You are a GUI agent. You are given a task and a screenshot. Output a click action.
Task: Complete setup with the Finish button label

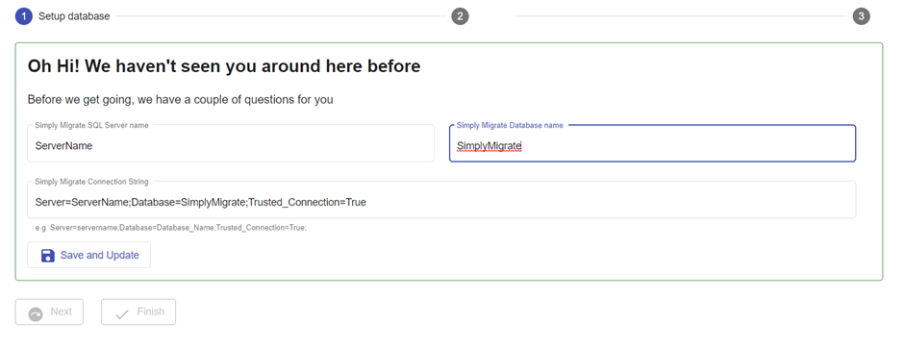[x=150, y=311]
